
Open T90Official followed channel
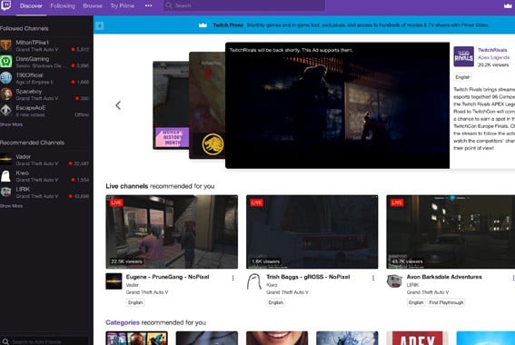click(x=45, y=78)
